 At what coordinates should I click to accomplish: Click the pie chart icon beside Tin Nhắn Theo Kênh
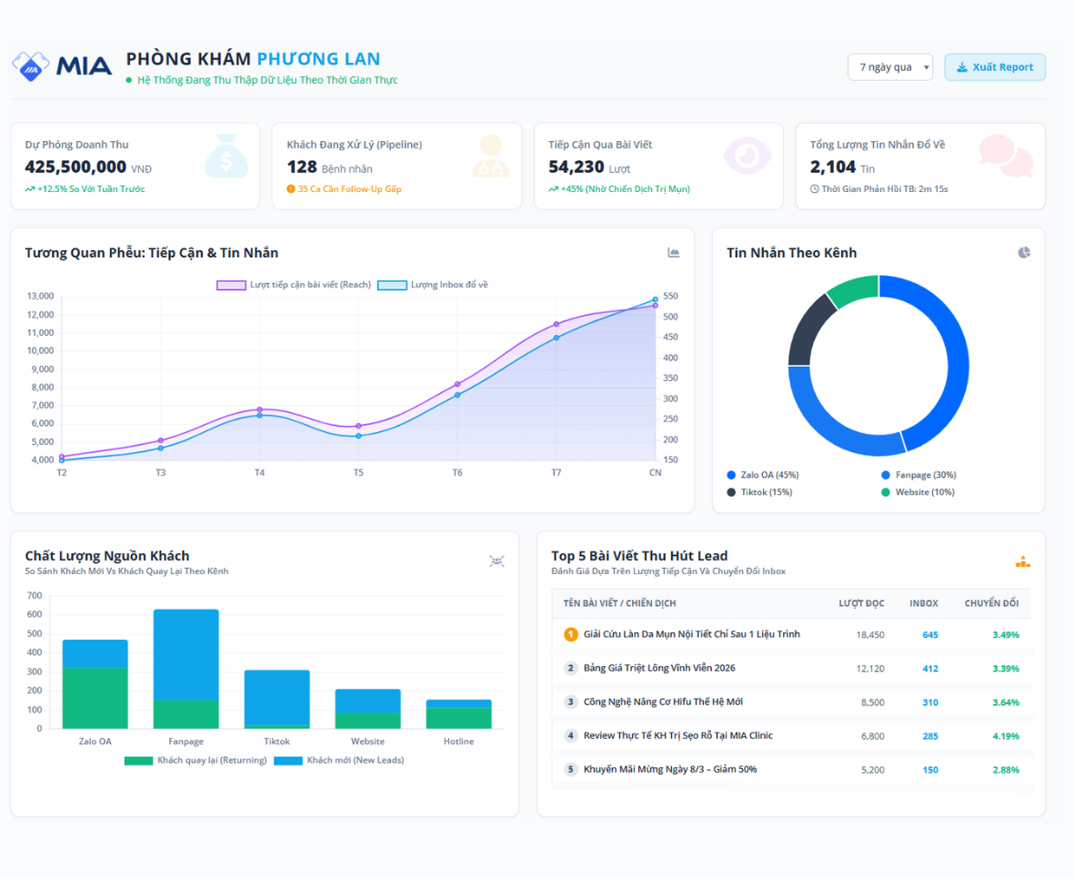pyautogui.click(x=1024, y=253)
